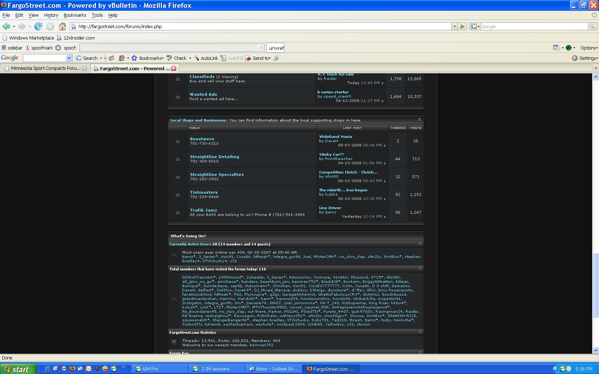Viewport: 599px width, 374px height.
Task: Click the go-to-last-post arrow for Wideband Mania
Action: (x=384, y=145)
